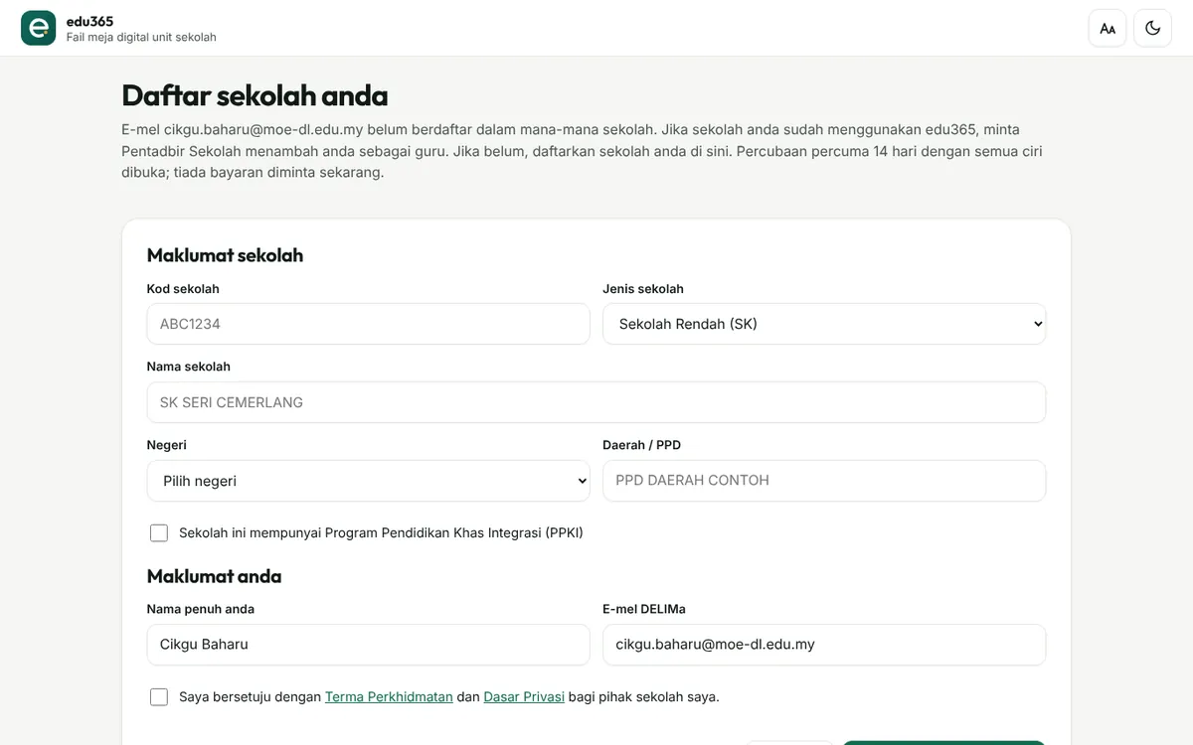This screenshot has height=745, width=1193.
Task: Click the Kod sekolah input field
Action: (x=368, y=324)
